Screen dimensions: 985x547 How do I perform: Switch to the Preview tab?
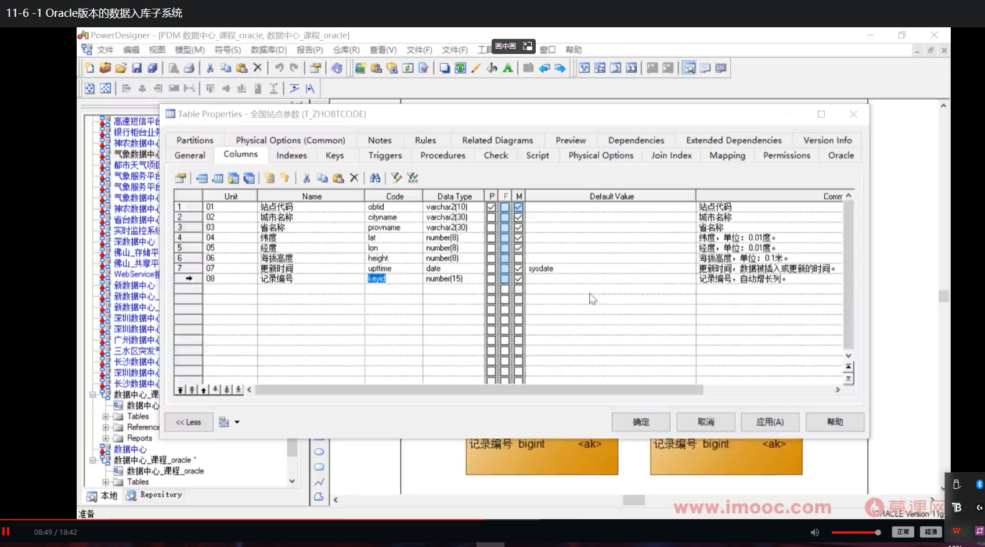click(x=571, y=141)
